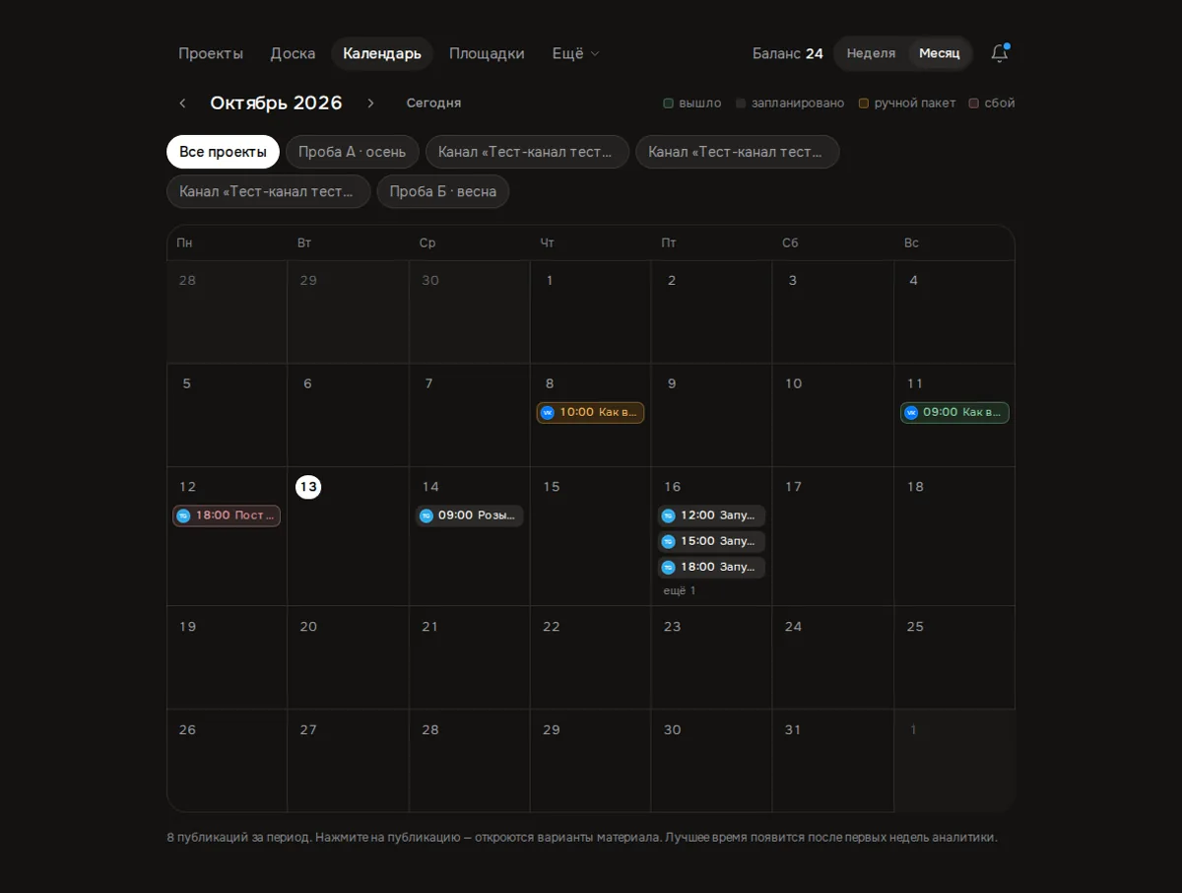This screenshot has height=893, width=1182.
Task: Select day 20 in the calendar
Action: pos(308,627)
